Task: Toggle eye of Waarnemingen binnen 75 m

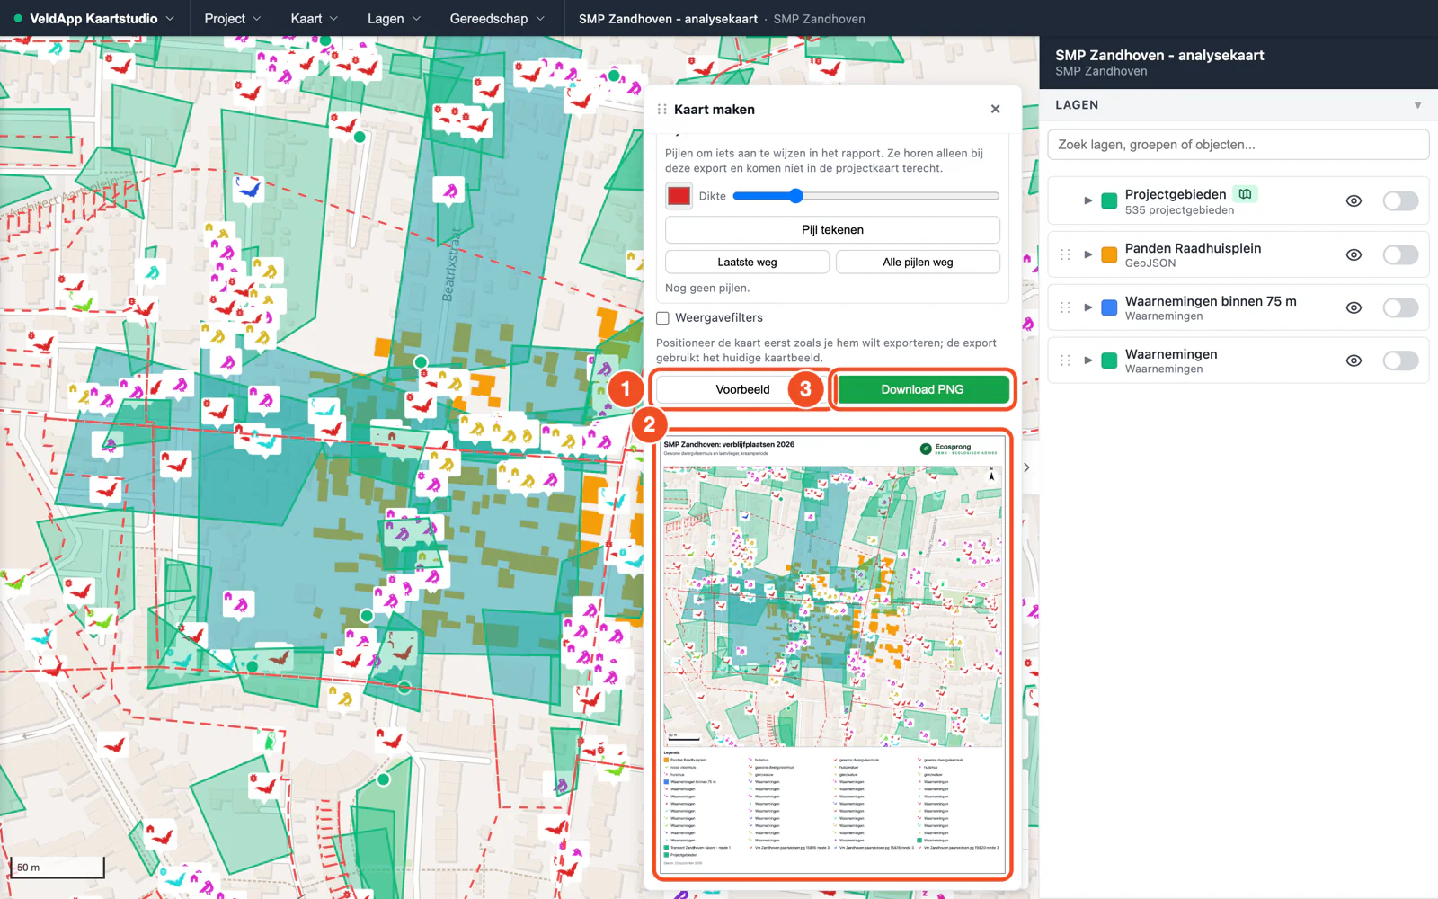Action: [1354, 308]
